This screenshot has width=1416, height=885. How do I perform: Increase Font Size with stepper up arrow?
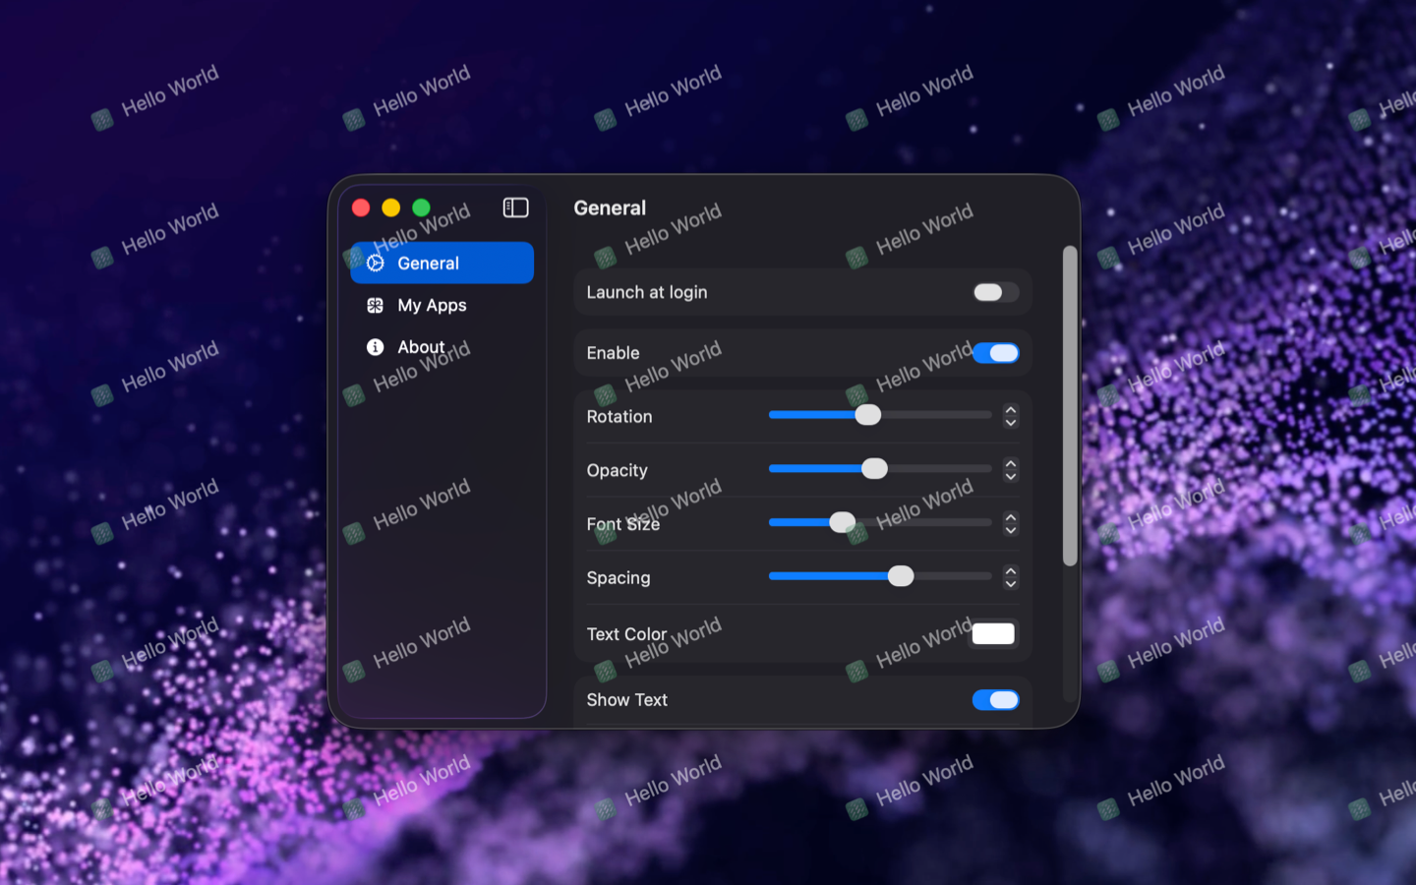[1010, 517]
